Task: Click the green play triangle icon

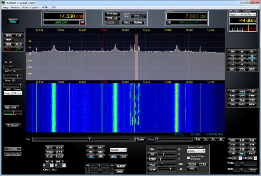Action: pos(19,48)
